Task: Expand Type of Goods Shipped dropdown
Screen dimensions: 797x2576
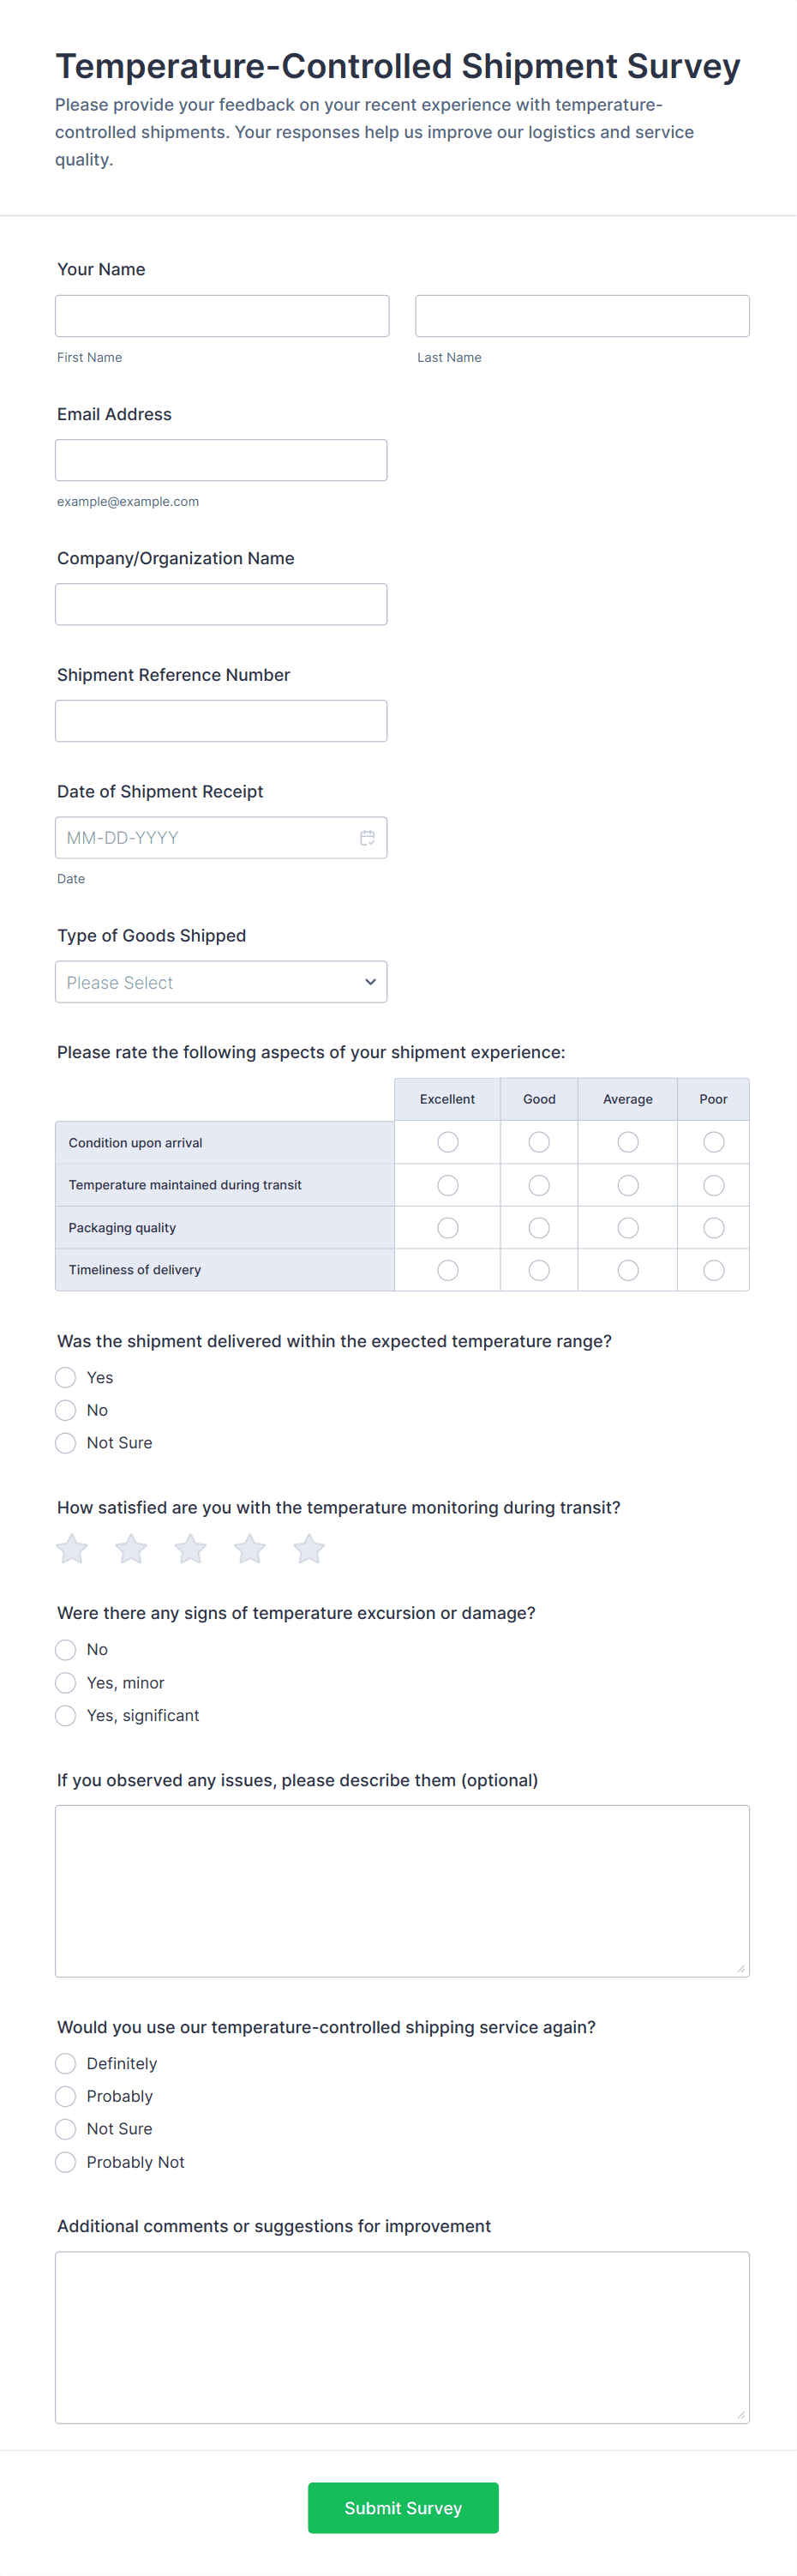Action: pos(221,982)
